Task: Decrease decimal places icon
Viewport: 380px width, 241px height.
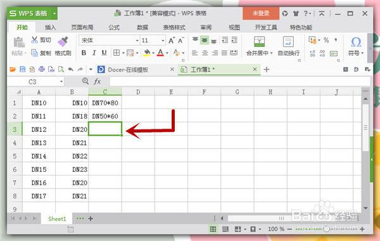Action: tap(322, 53)
